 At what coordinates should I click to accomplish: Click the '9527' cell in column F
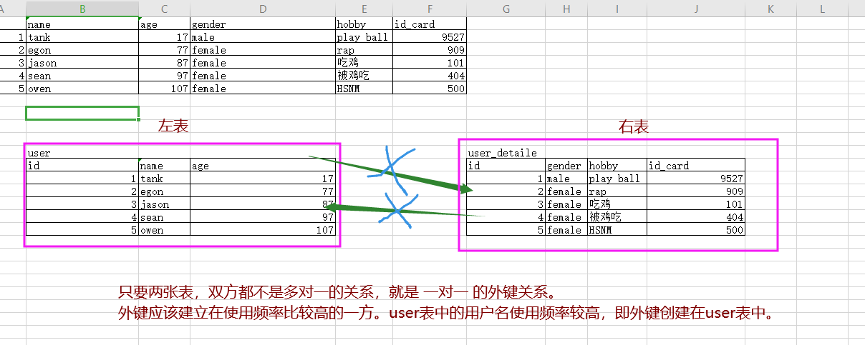click(x=430, y=37)
